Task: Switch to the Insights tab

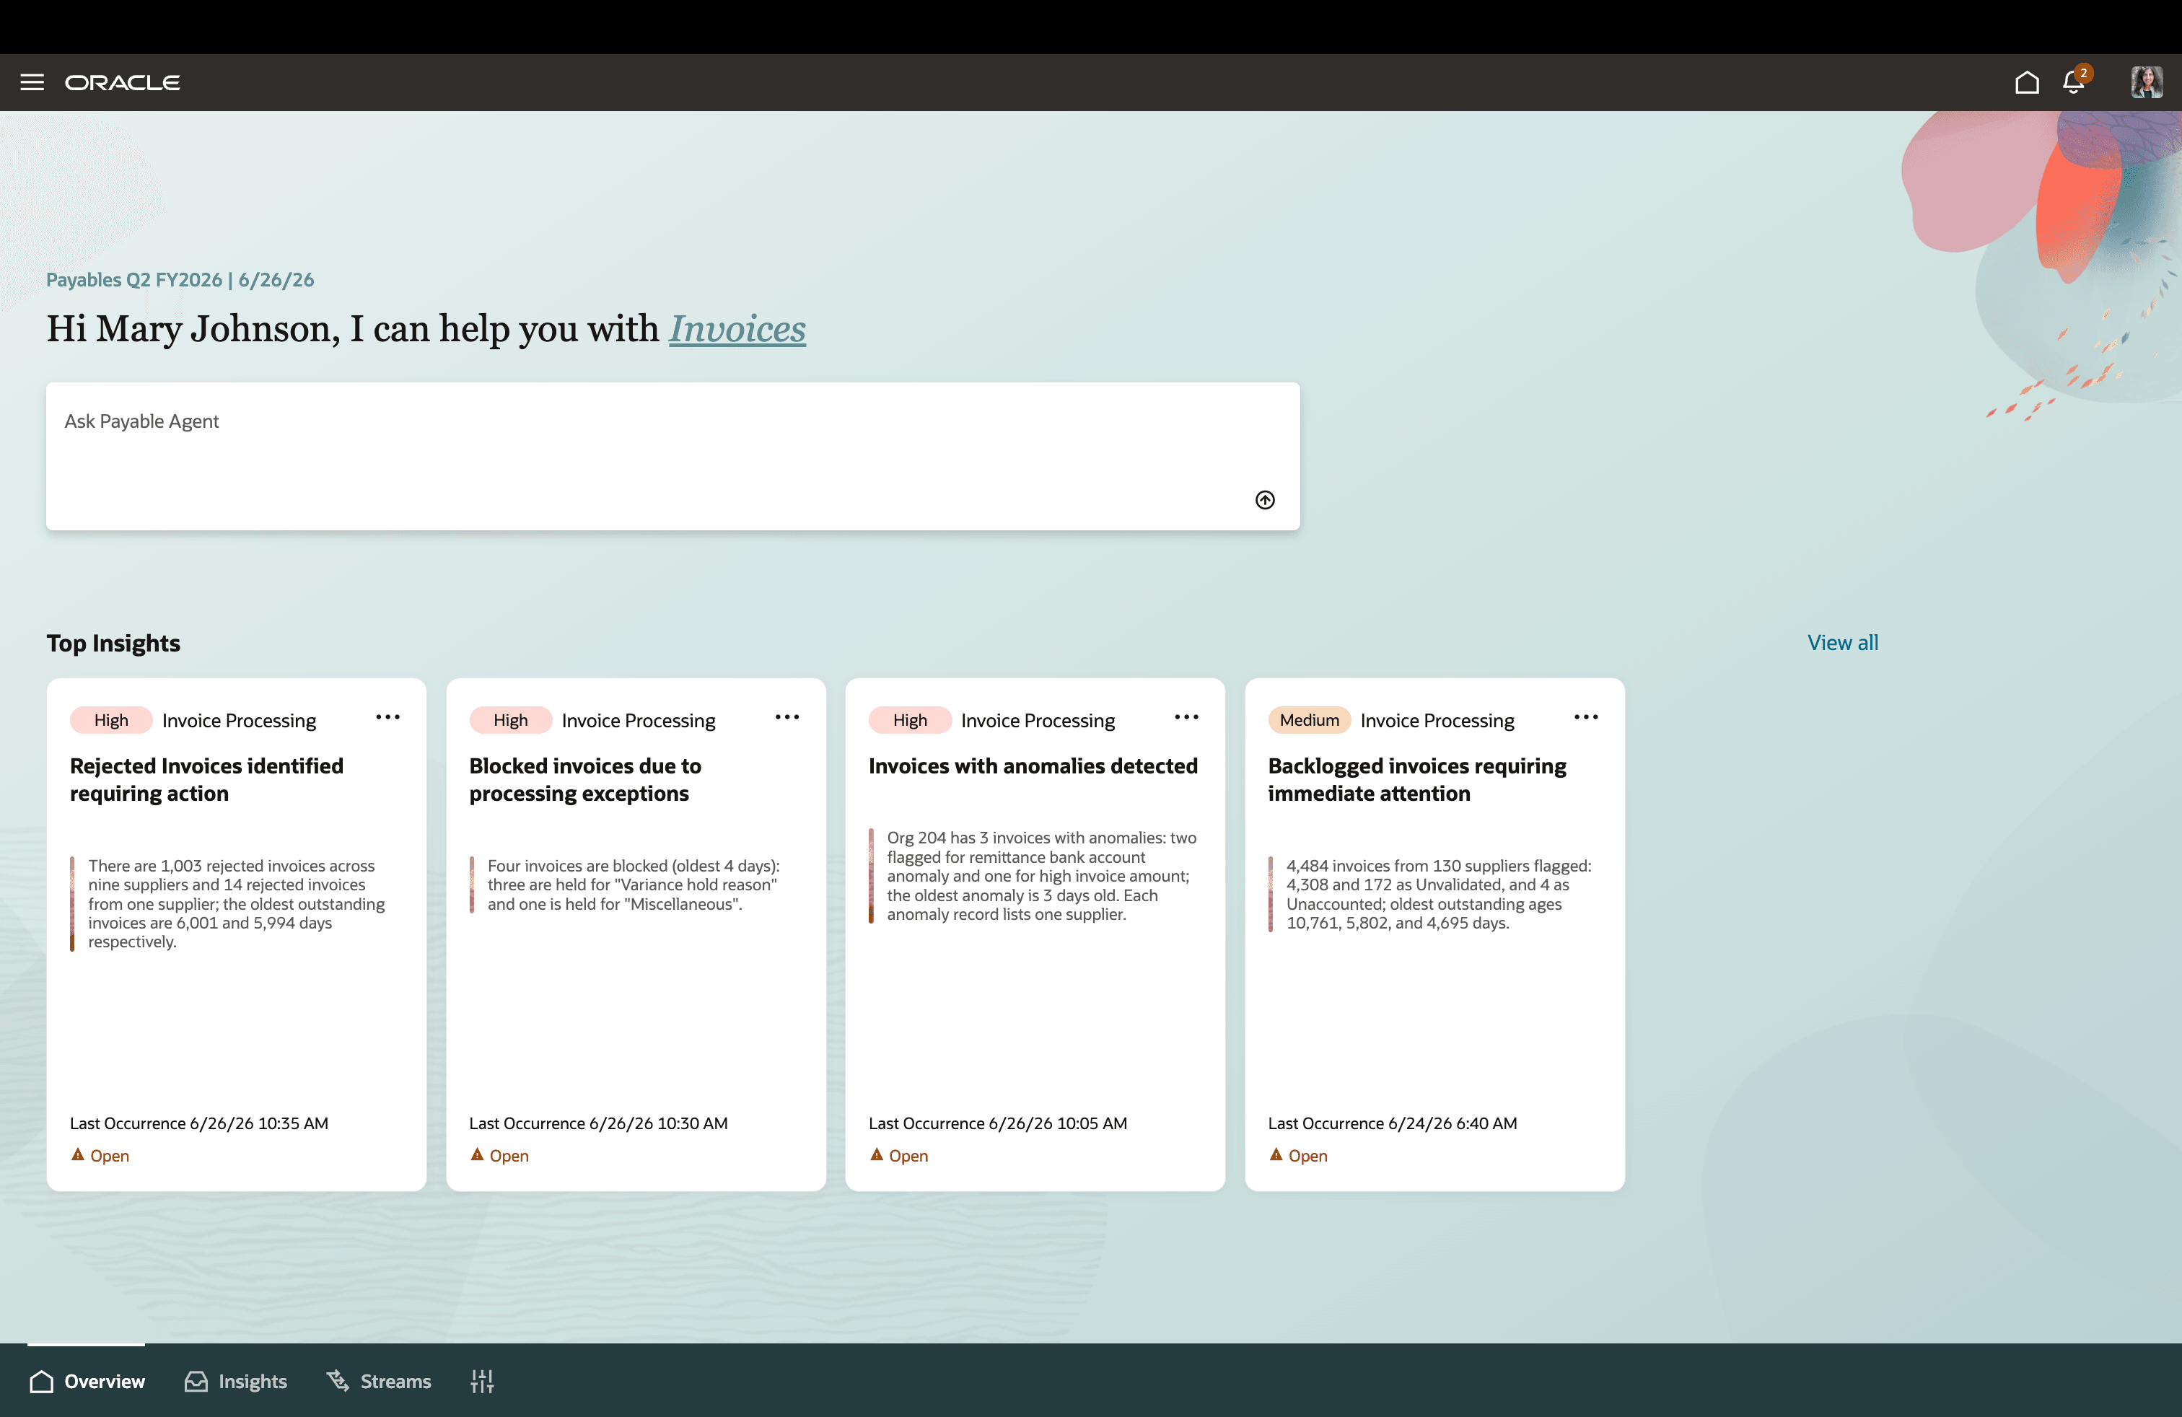Action: tap(236, 1381)
